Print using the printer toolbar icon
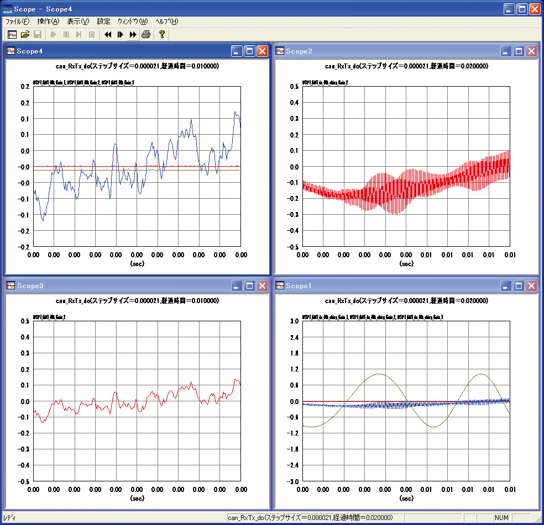 click(145, 34)
